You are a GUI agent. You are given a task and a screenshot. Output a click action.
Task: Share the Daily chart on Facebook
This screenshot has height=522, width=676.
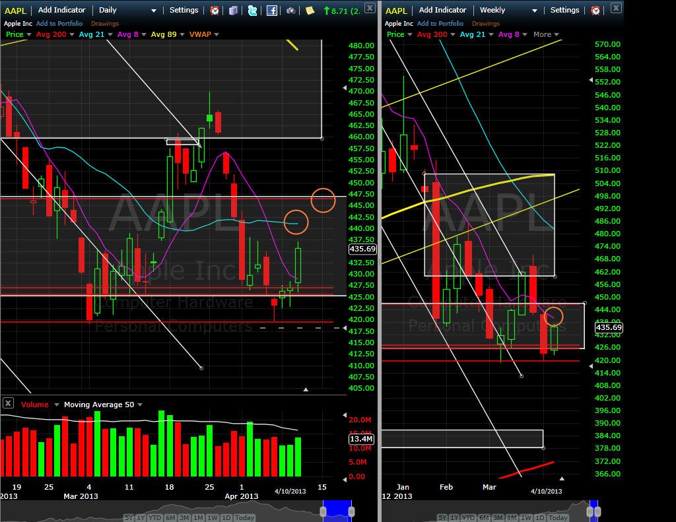coord(271,11)
